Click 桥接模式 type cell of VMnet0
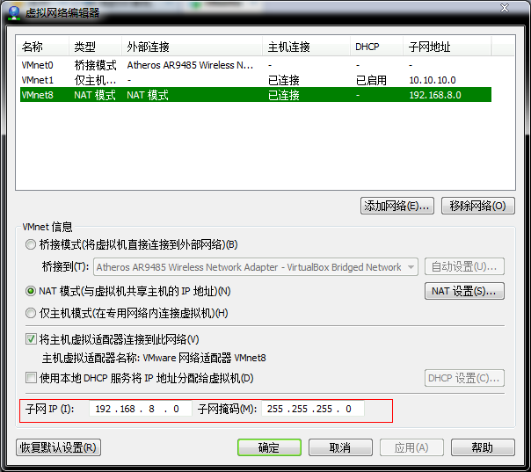Viewport: 531px width, 472px height. [x=95, y=65]
